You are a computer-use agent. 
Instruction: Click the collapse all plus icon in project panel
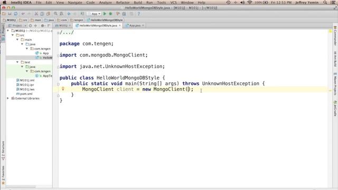click(35, 26)
